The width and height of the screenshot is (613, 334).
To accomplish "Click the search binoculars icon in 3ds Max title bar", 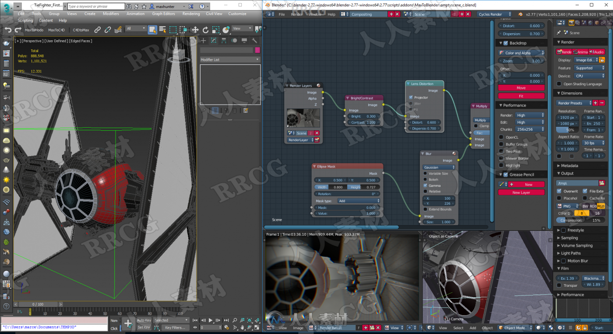I will [x=130, y=7].
